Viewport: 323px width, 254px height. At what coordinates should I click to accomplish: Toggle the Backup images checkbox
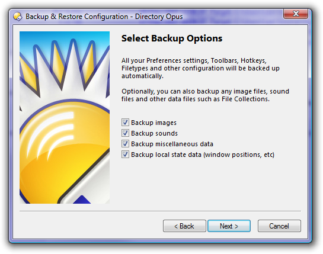point(125,123)
